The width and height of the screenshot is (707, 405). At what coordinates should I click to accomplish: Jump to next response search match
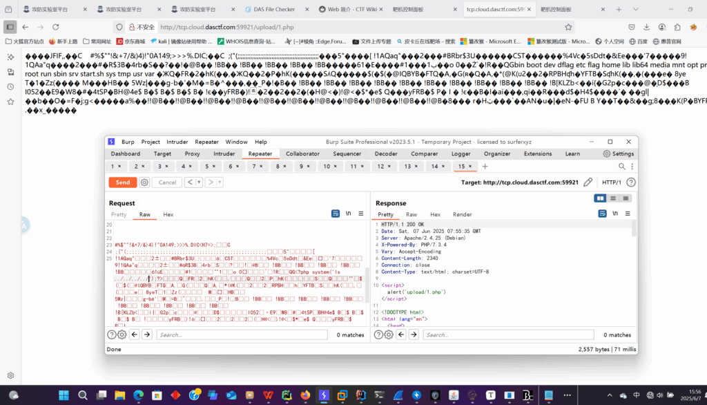[414, 335]
